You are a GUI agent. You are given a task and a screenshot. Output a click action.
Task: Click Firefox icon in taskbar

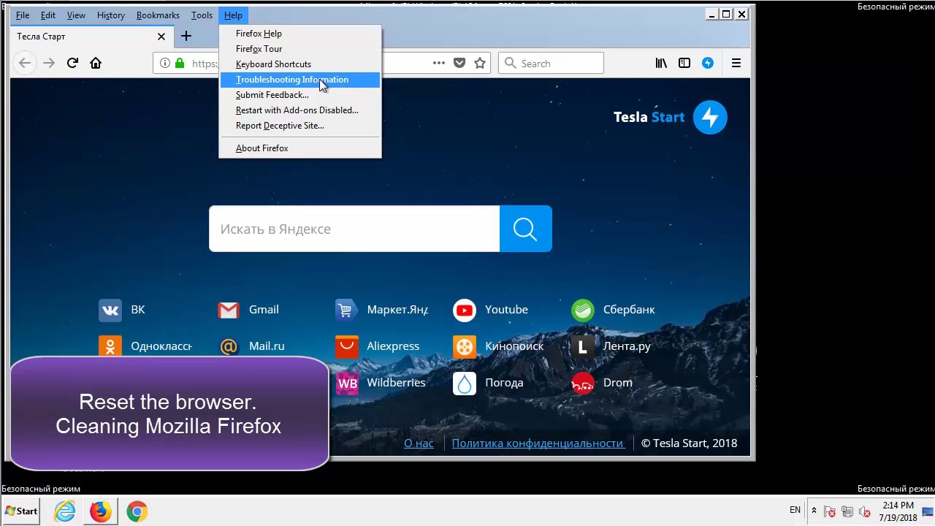[x=101, y=511]
